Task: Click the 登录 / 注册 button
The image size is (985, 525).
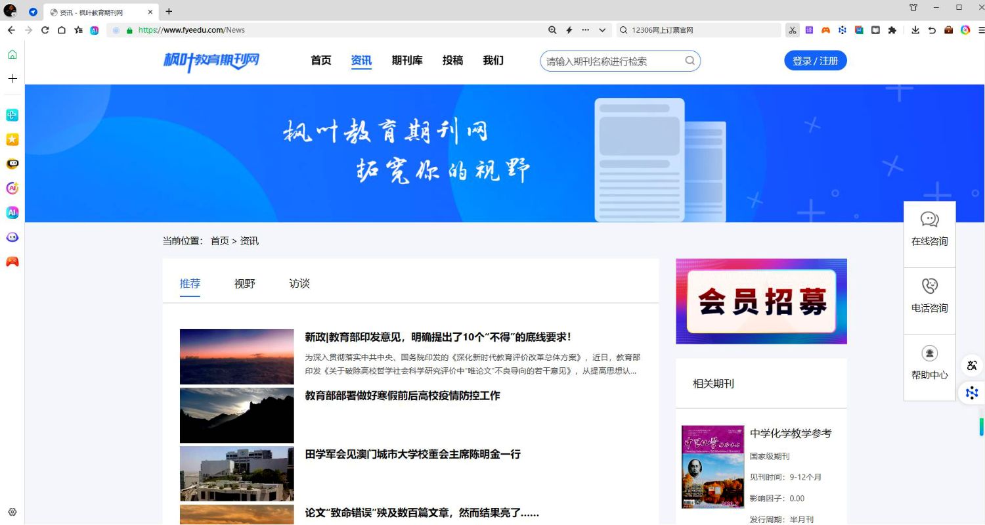Action: (816, 60)
